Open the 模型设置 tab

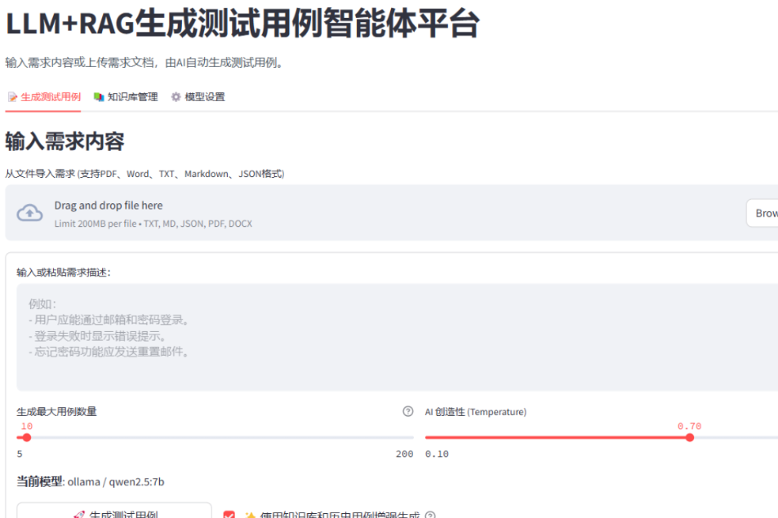pyautogui.click(x=198, y=97)
